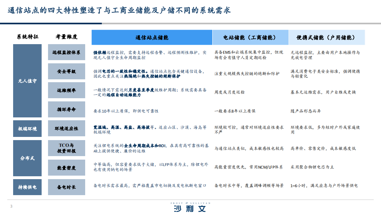Select text 宽温域、高湿、高盐、高海拔
This screenshot has height=214, width=381.
click(x=150, y=130)
